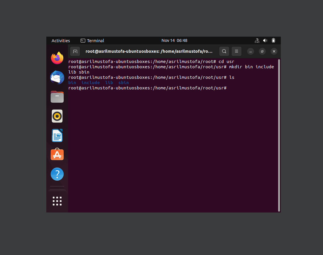Click the last empty prompt line
The width and height of the screenshot is (323, 255).
pyautogui.click(x=147, y=88)
